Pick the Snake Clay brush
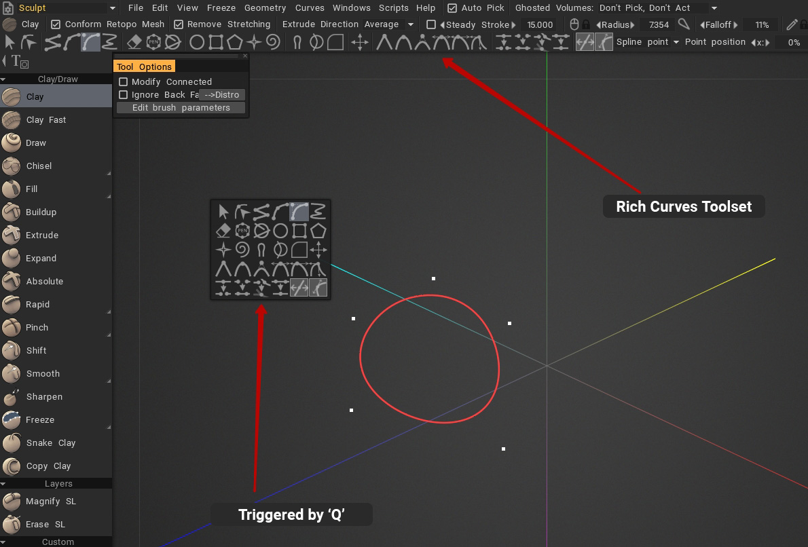 tap(50, 443)
